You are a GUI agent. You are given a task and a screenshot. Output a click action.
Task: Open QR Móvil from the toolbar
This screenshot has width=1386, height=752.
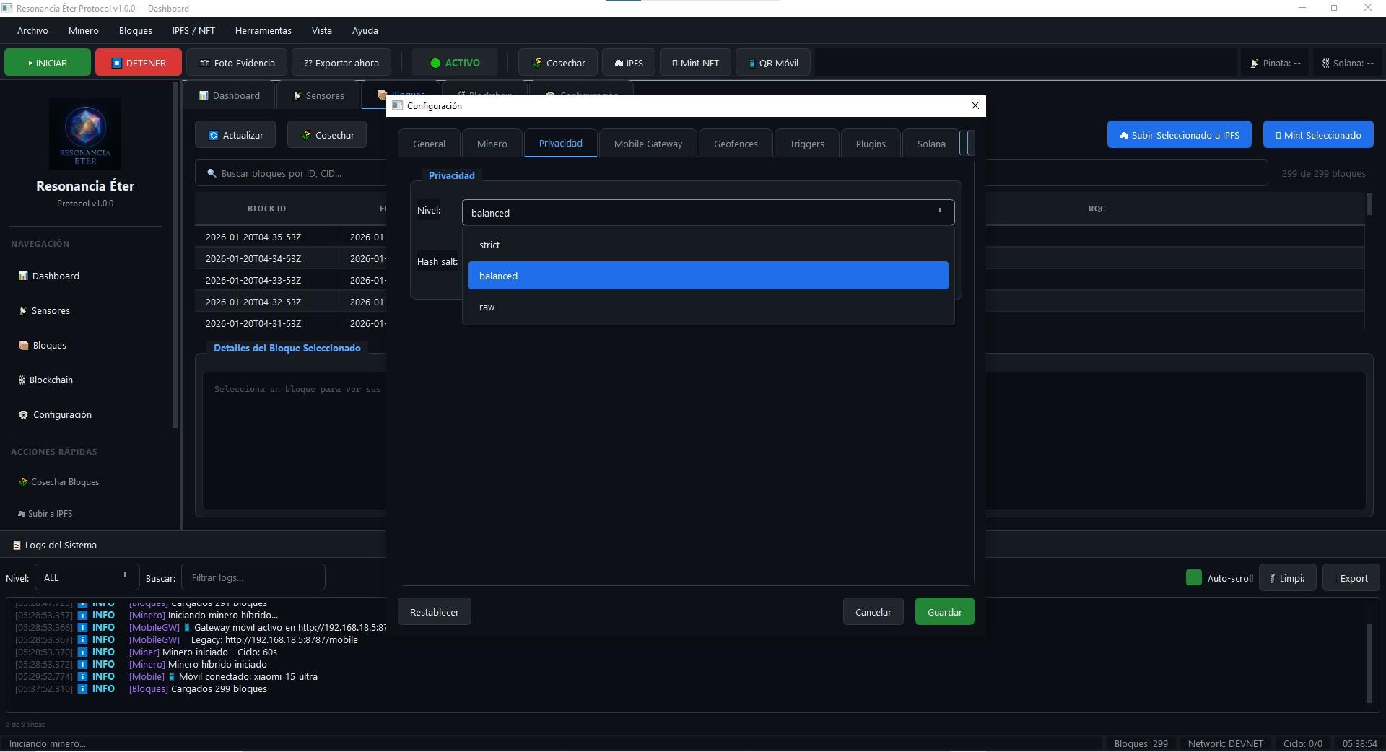tap(772, 63)
